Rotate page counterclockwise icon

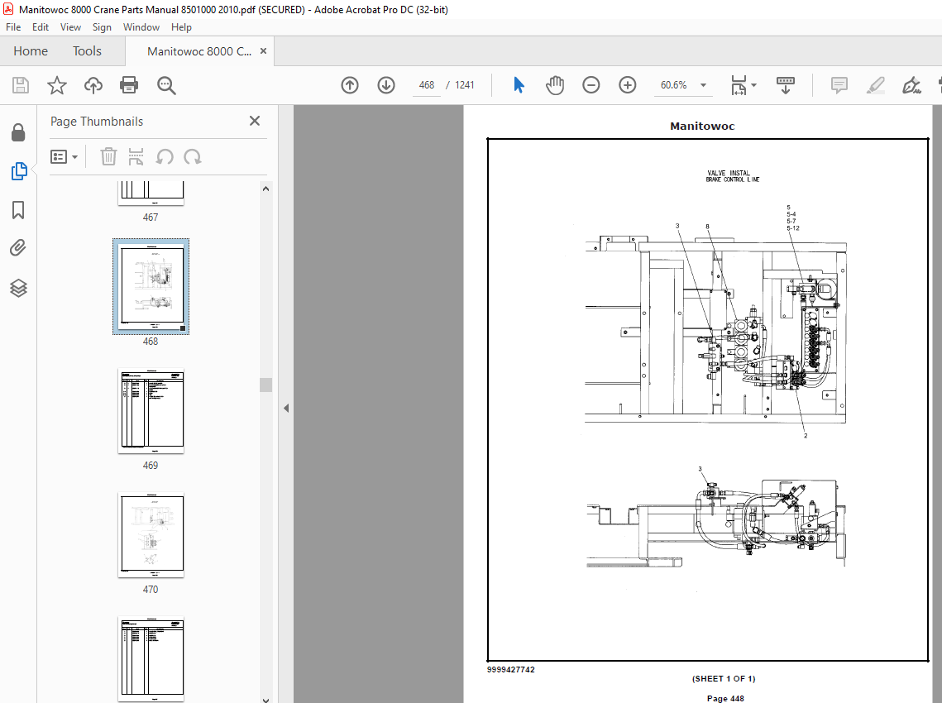[165, 157]
